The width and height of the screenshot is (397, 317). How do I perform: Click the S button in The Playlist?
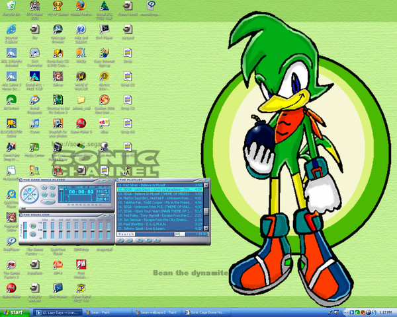(140, 240)
